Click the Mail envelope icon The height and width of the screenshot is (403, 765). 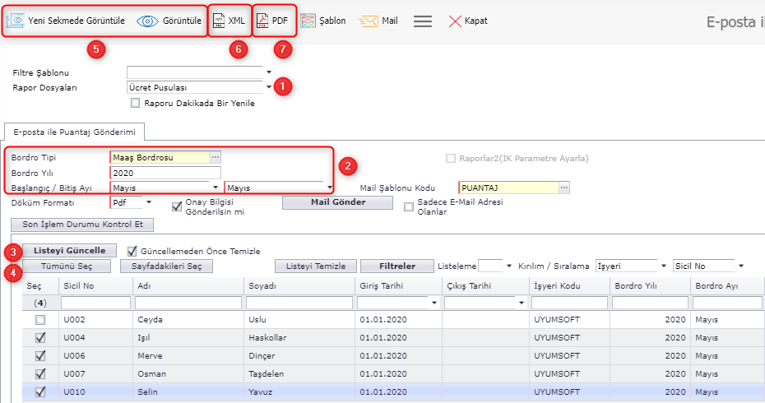tap(369, 21)
